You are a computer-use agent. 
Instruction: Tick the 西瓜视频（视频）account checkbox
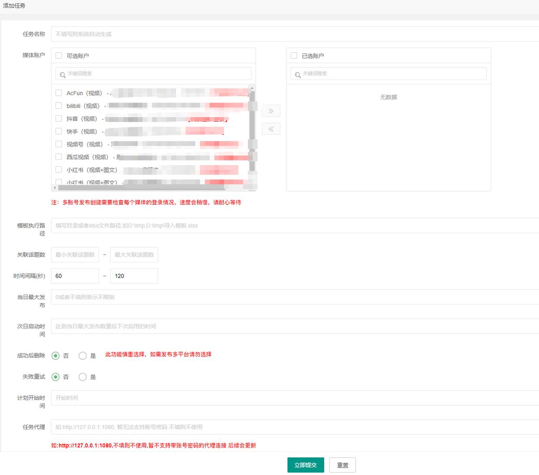(x=59, y=157)
